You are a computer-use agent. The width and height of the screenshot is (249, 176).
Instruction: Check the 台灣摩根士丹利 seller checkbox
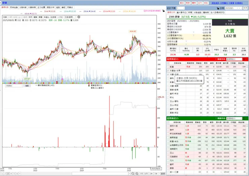pos(168,145)
